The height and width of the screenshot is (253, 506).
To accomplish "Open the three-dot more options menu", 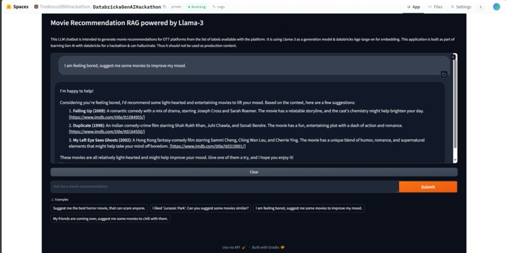I will [481, 7].
